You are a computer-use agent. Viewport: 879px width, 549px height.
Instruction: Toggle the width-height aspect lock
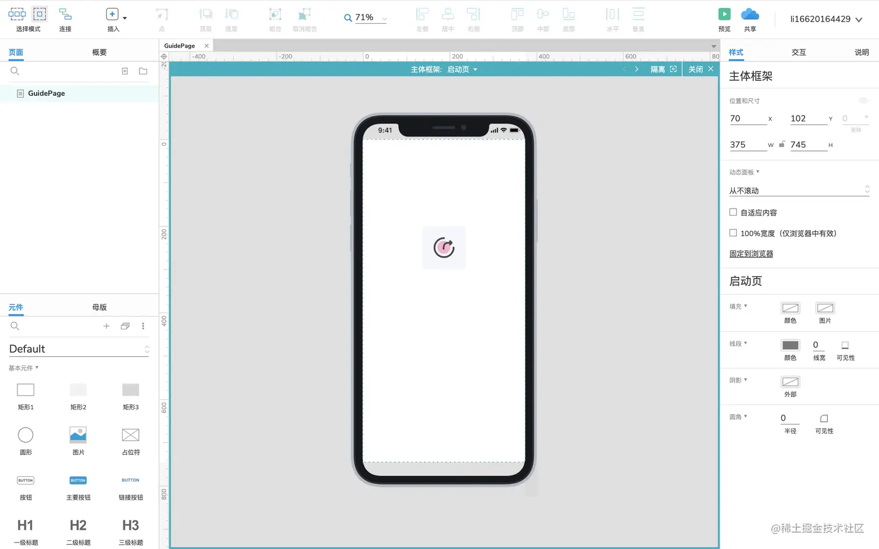point(782,144)
